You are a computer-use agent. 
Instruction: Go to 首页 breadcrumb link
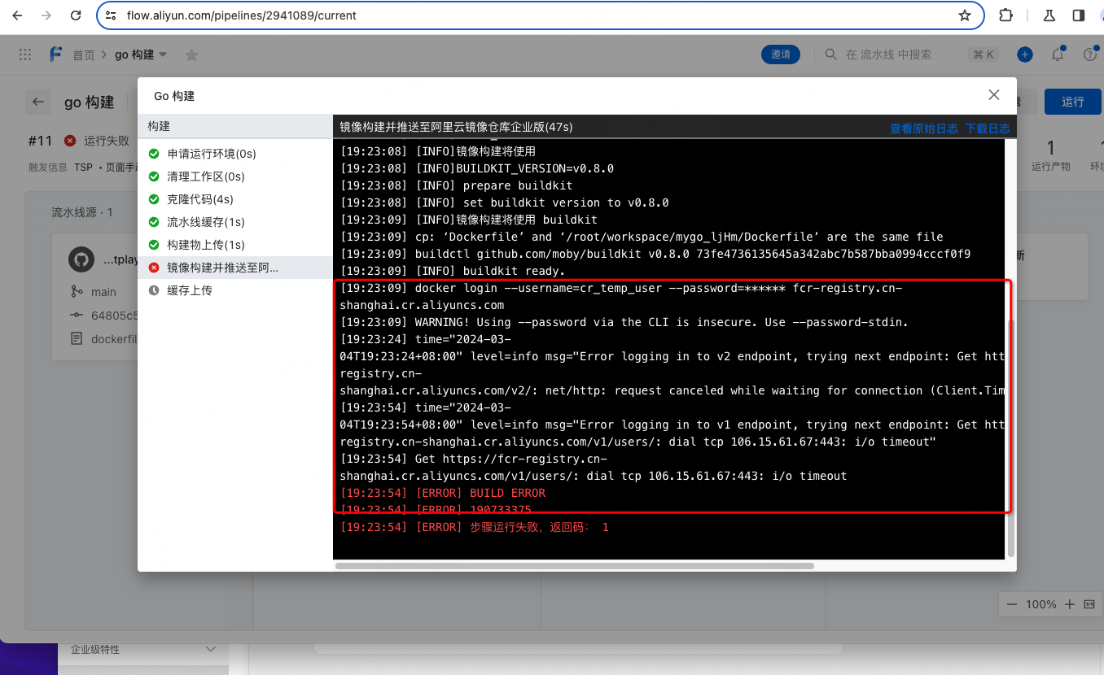click(84, 55)
